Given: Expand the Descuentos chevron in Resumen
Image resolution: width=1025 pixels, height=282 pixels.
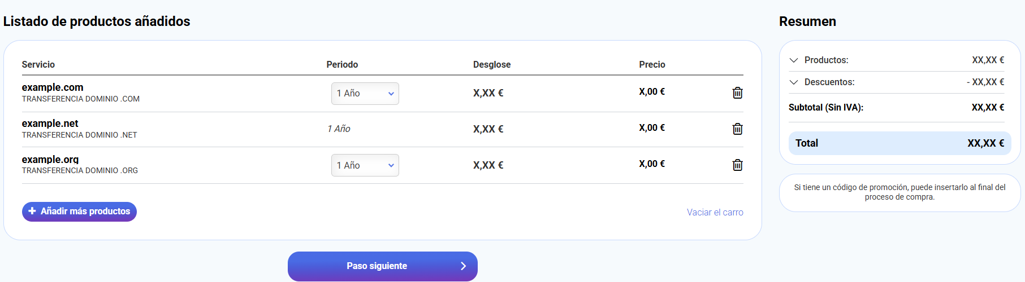Looking at the screenshot, I should tap(794, 82).
